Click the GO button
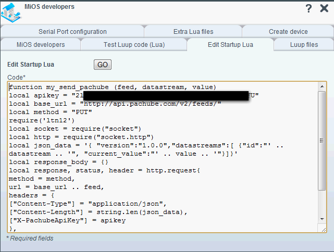334x252 pixels. click(x=103, y=65)
